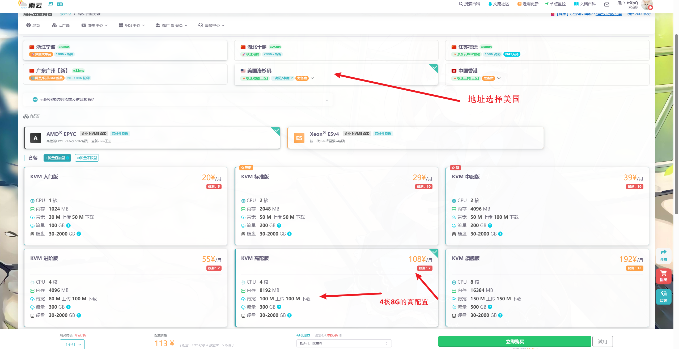Open the coupon selection dropdown
679x349 pixels.
(344, 343)
